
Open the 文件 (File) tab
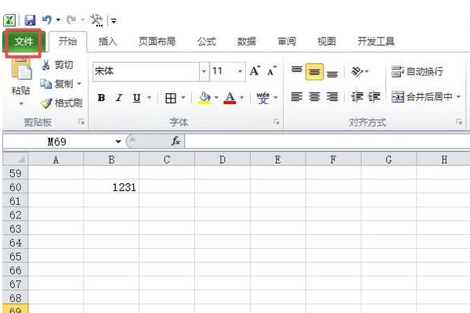pos(23,42)
